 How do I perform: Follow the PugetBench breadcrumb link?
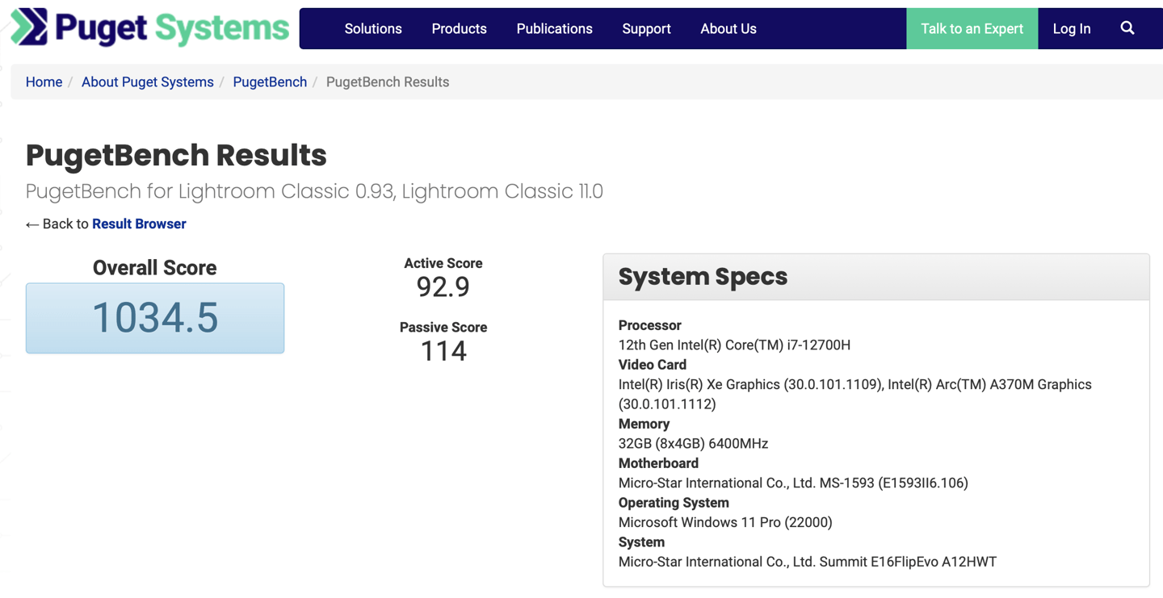[270, 82]
